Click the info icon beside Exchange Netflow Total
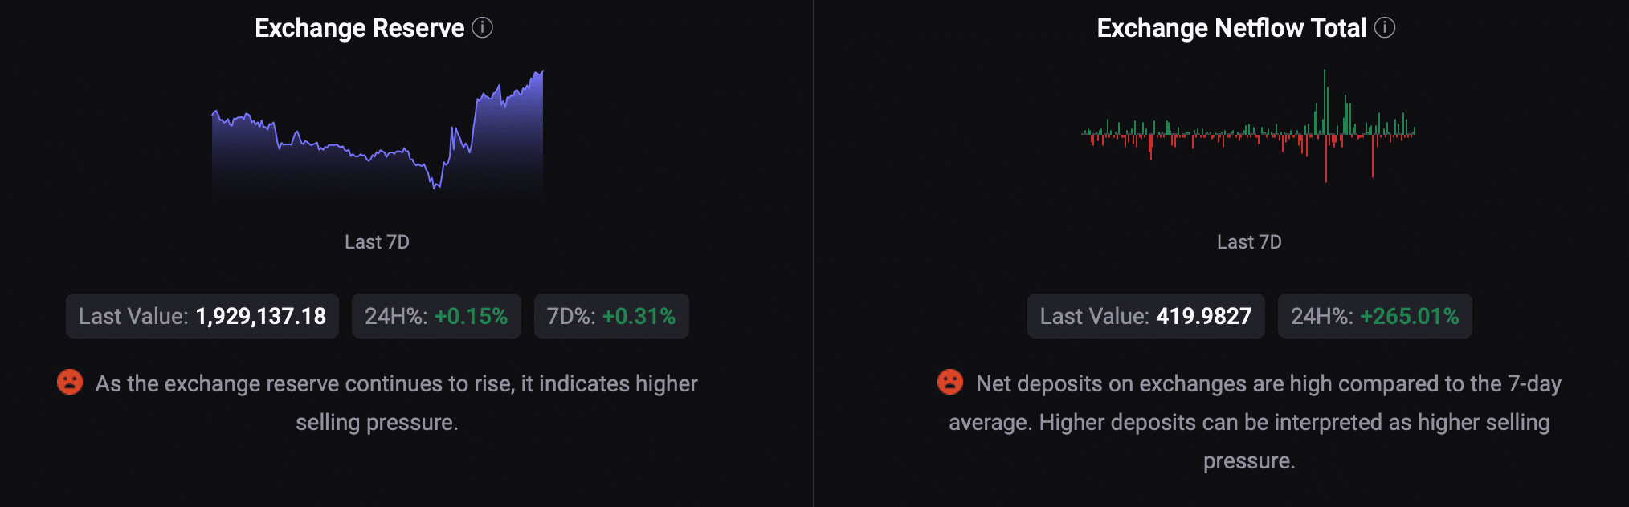 [1385, 28]
